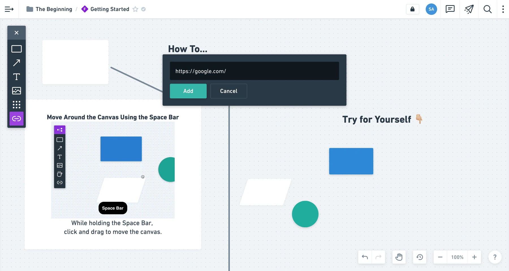Open the grid components tool
Screen dimensions: 509x271
[x=16, y=105]
